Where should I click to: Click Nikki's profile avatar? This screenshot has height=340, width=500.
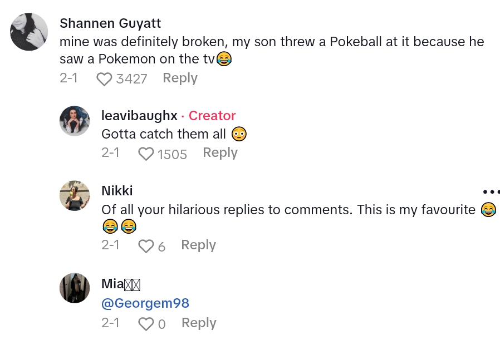coord(75,195)
